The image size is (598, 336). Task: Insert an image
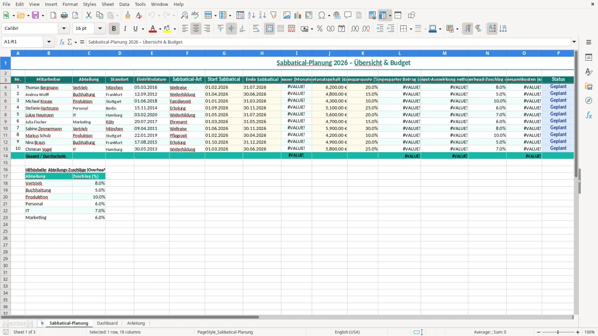click(x=287, y=15)
